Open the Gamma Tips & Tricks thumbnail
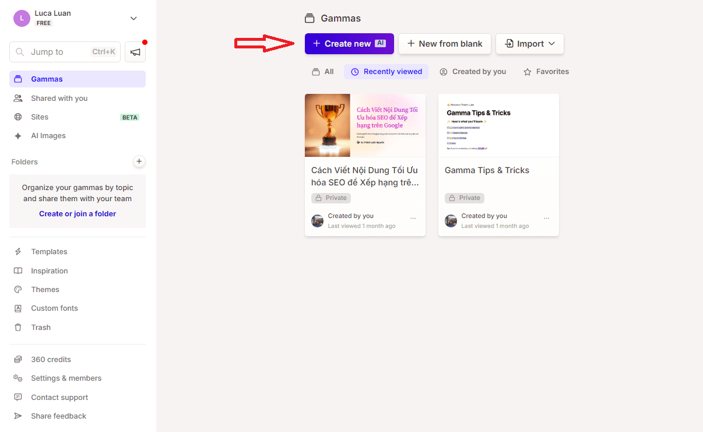 point(498,125)
